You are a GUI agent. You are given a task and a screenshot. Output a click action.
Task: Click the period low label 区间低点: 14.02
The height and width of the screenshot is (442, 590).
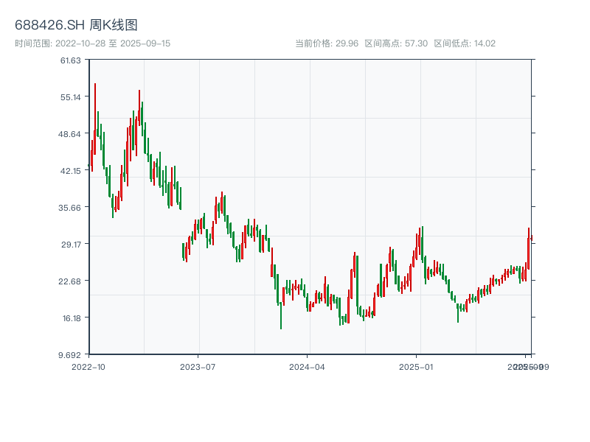click(465, 43)
